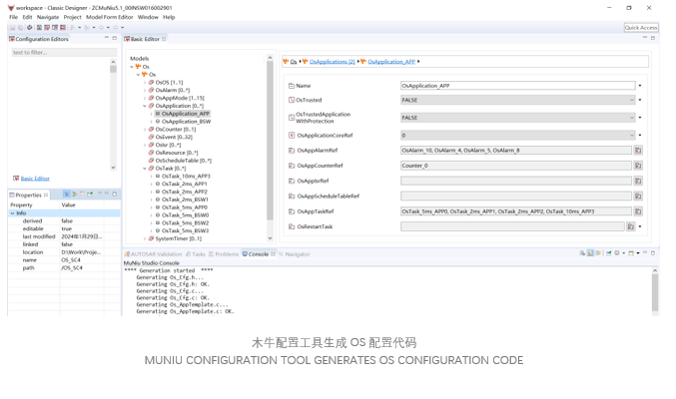Maximize the Configuration Editors panel
The width and height of the screenshot is (676, 399).
click(x=114, y=38)
